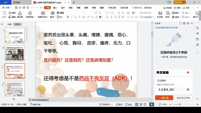
Task: Open the font name combo box
Action: (75, 13)
